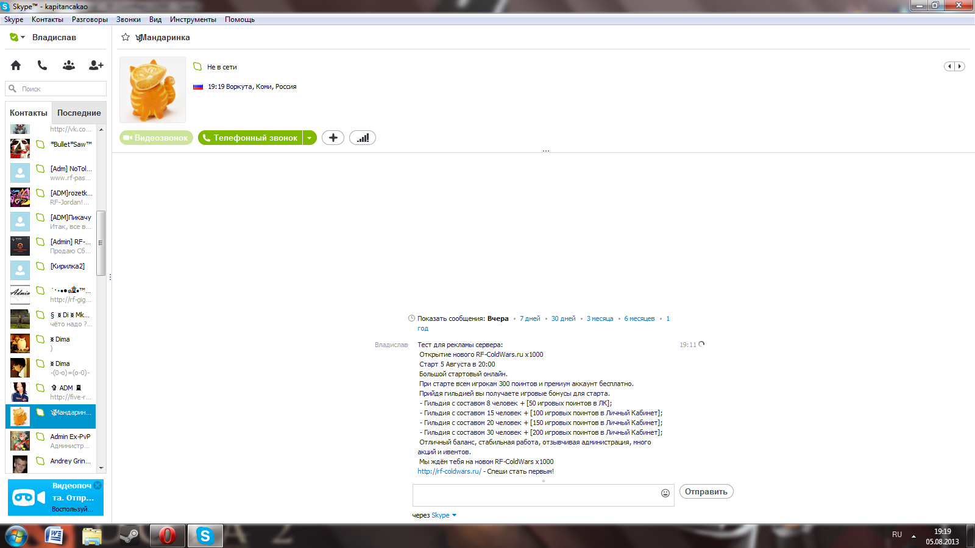Start a Телефонный звонок call
975x548 pixels.
click(250, 138)
